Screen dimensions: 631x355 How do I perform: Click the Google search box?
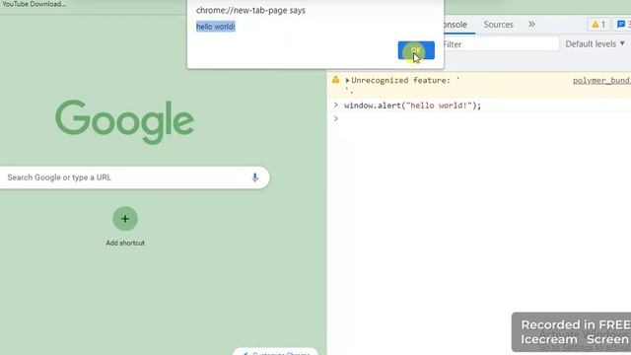[x=134, y=177]
